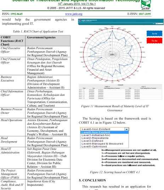164x190 pixels.
Task: Click the JATIT logo in header
Action: [x=146, y=5]
